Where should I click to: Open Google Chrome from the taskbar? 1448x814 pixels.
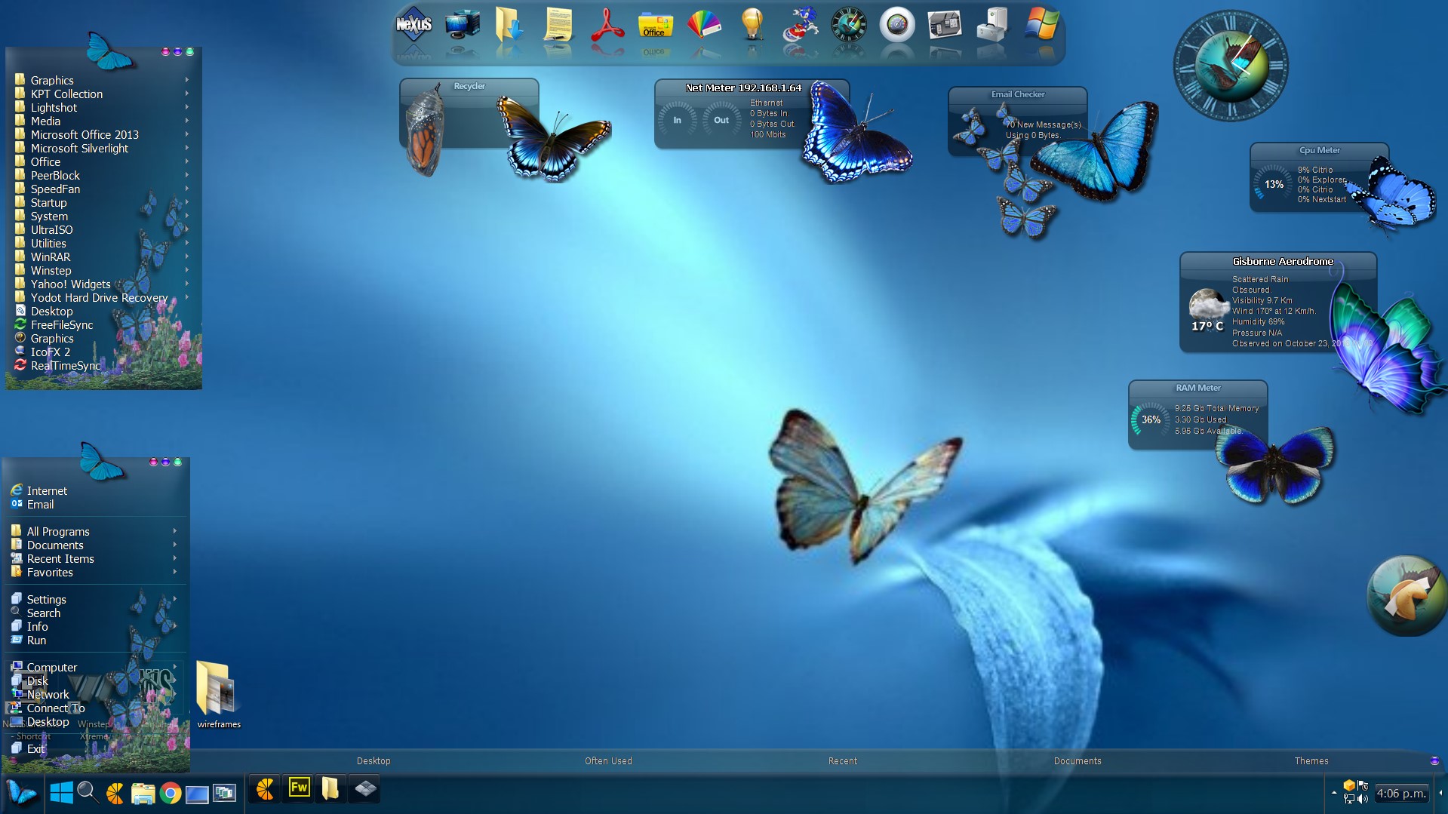click(x=170, y=793)
